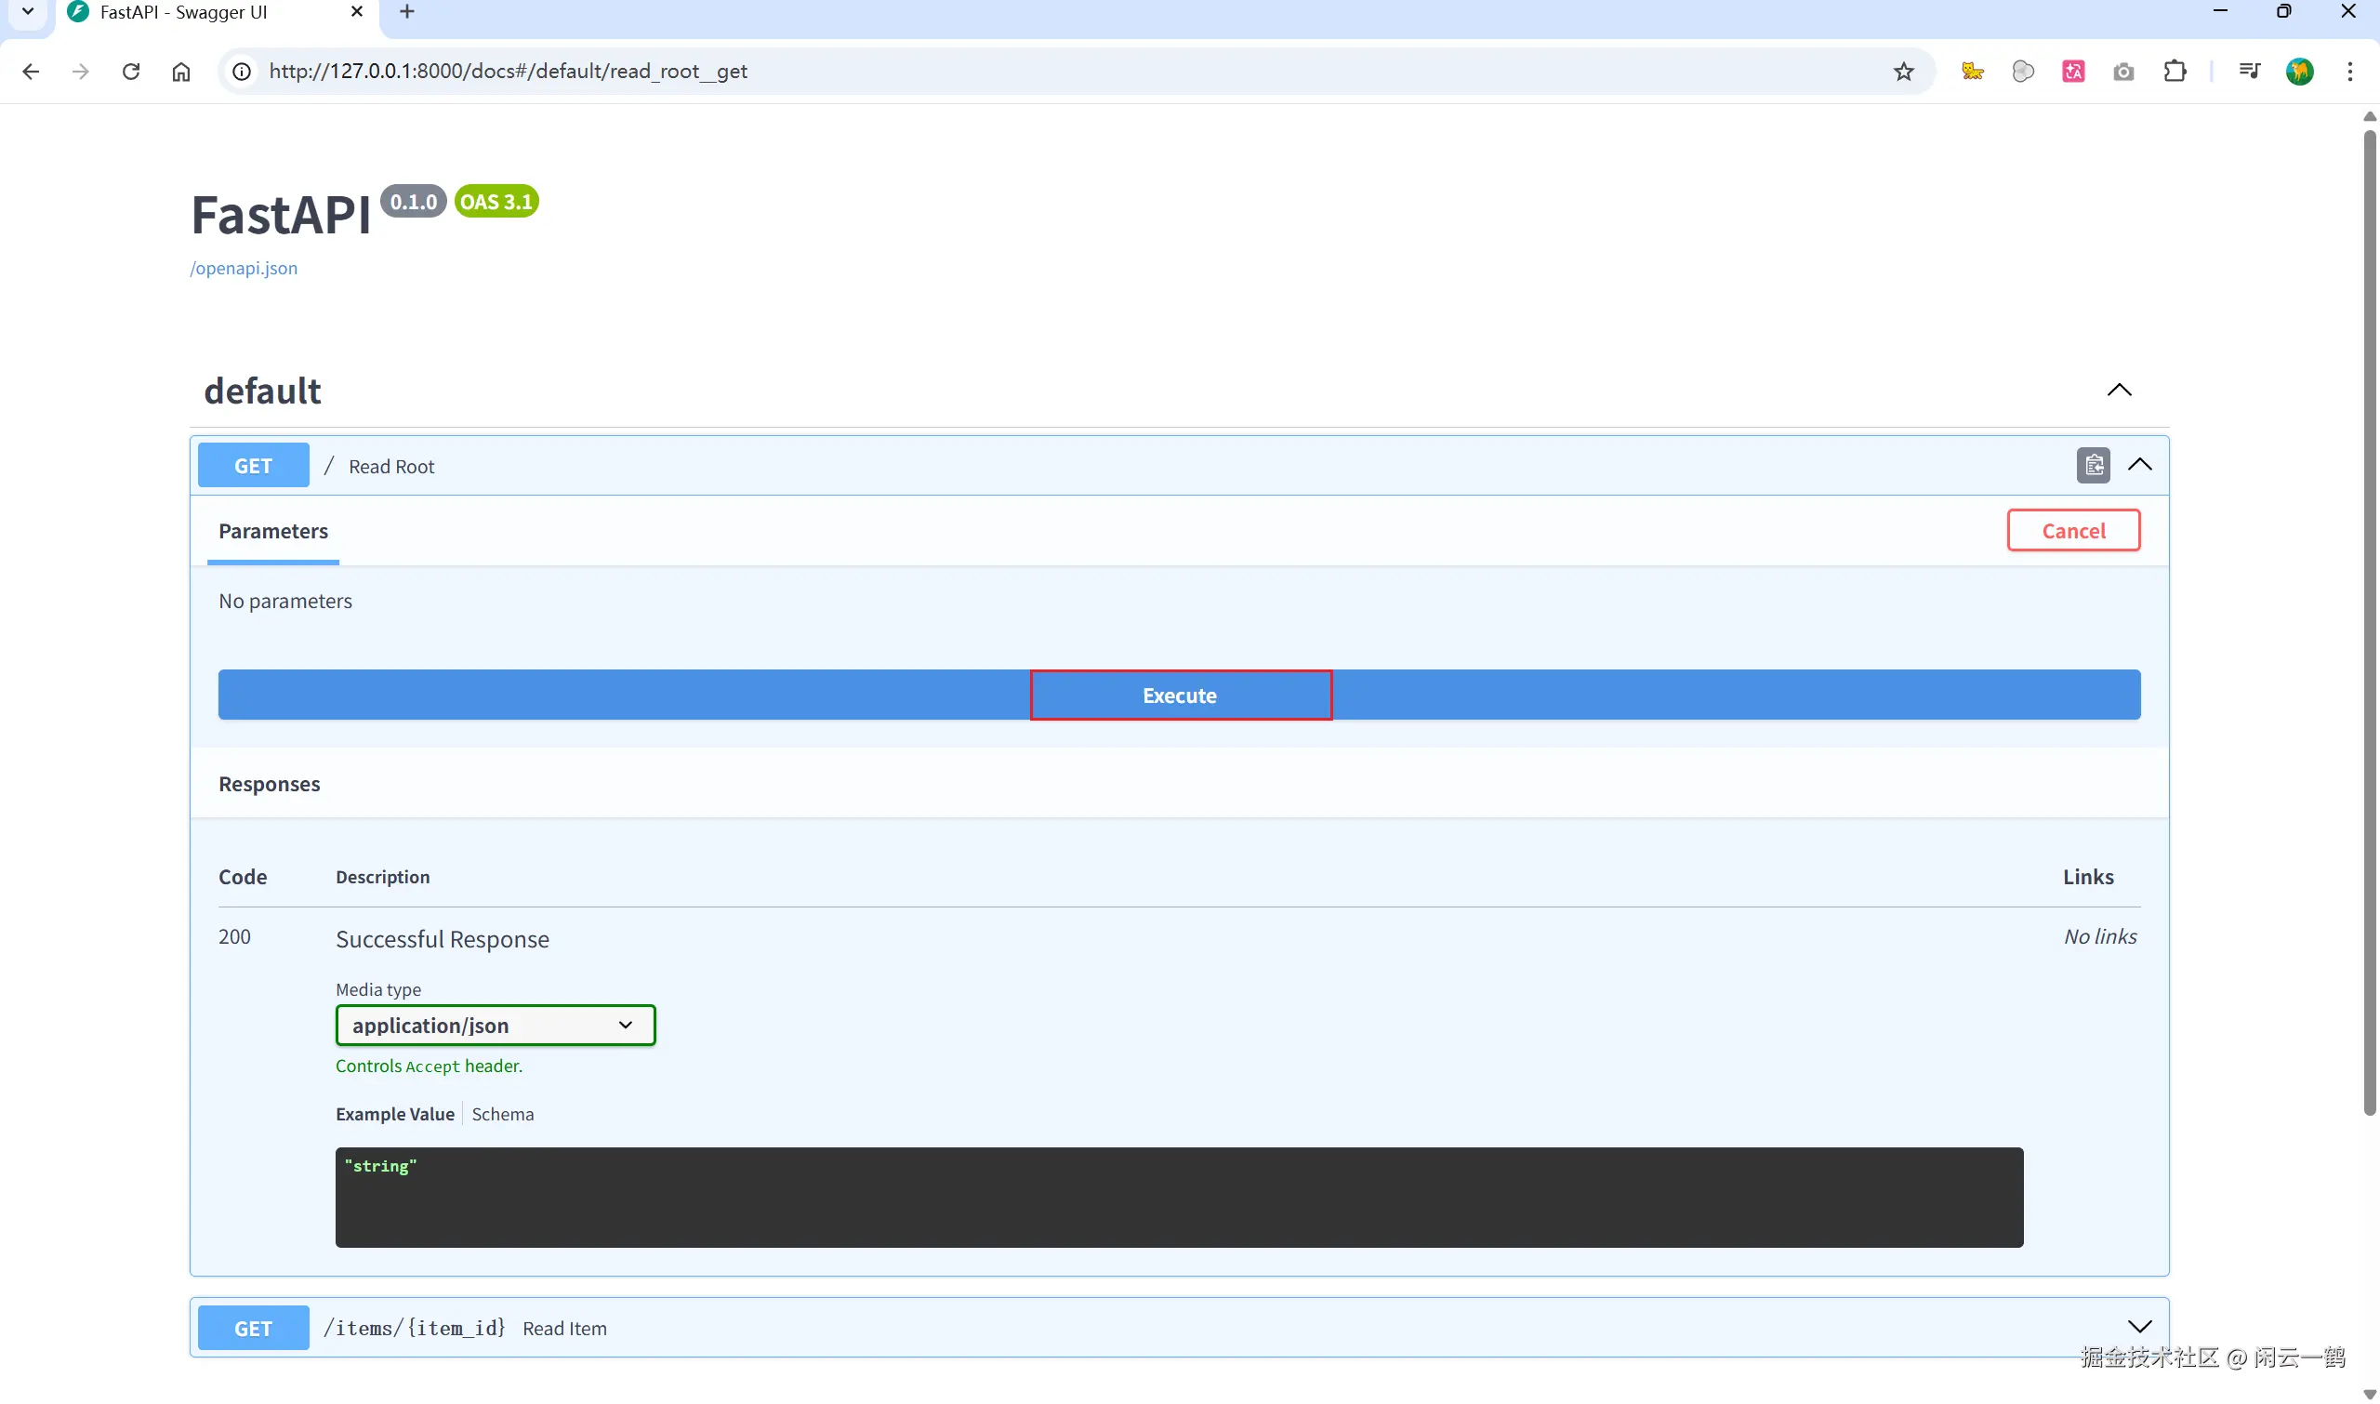Viewport: 2380px width, 1404px height.
Task: Click the home icon in browser toolbar
Action: point(180,71)
